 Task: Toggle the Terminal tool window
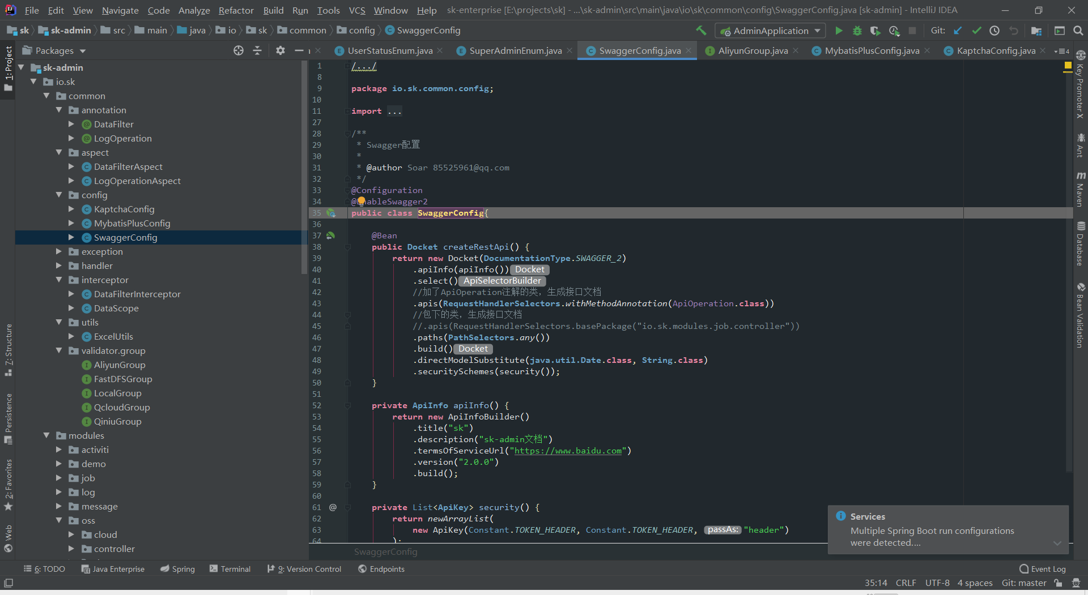coord(229,569)
